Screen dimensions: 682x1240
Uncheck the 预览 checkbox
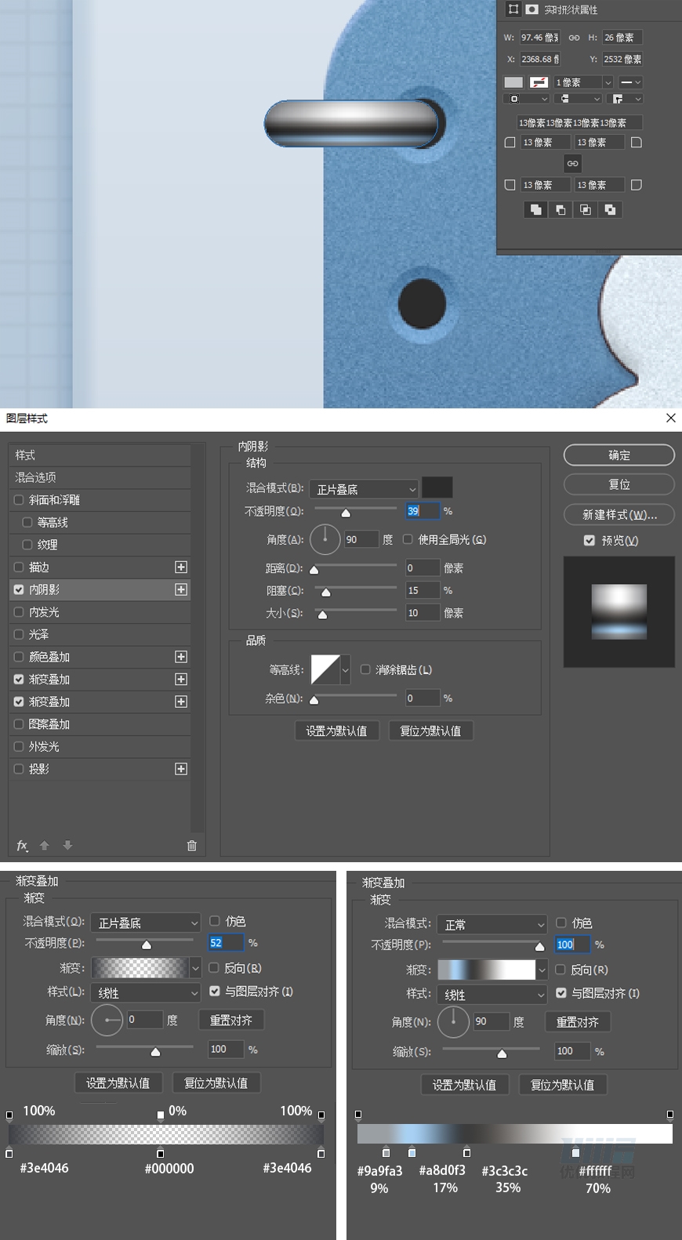(x=589, y=540)
